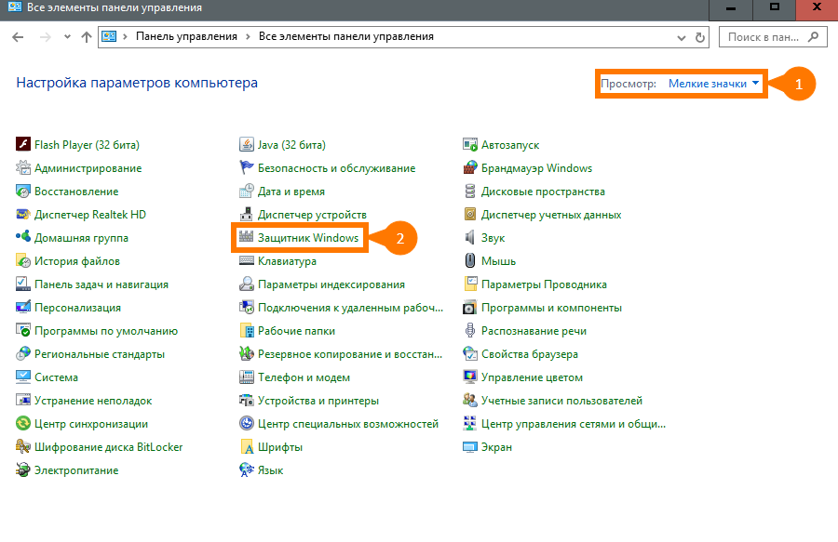Viewport: 838px width, 542px height.
Task: Click the Электропитание icon
Action: point(23,470)
